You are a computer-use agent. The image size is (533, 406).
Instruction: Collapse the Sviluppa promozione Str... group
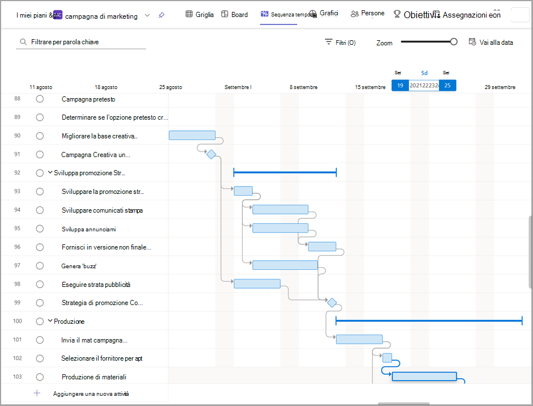[x=50, y=172]
